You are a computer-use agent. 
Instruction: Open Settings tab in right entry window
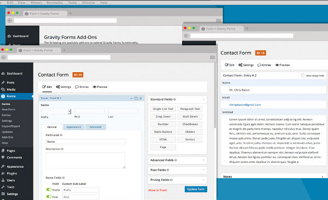tap(246, 65)
